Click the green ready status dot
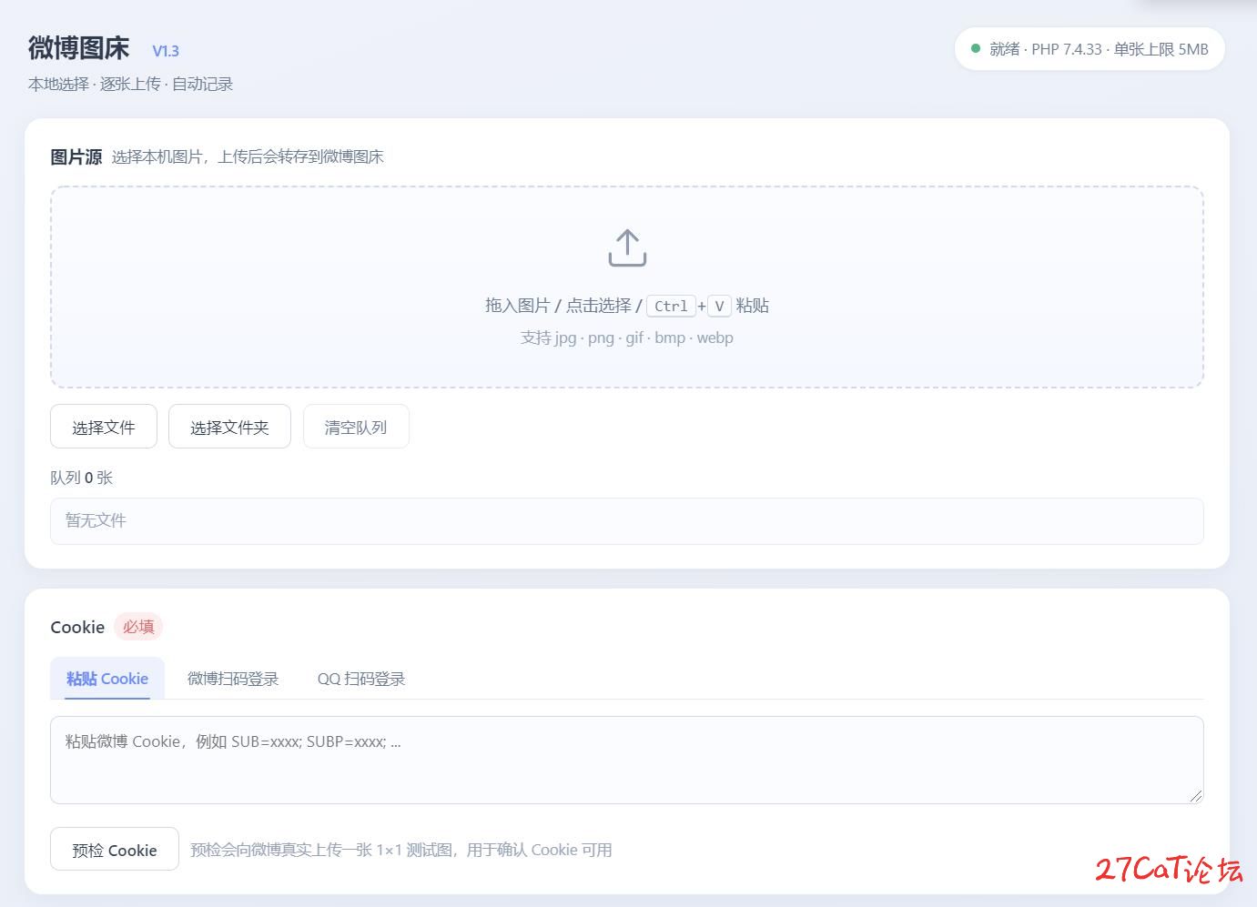Viewport: 1257px width, 907px height. click(x=976, y=49)
